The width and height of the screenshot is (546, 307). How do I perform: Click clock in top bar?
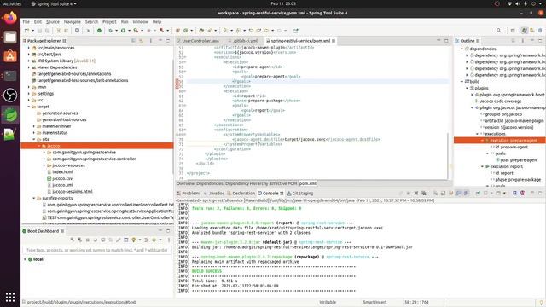(283, 3)
